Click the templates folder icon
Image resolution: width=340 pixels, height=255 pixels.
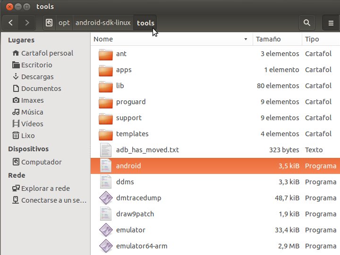coord(106,134)
